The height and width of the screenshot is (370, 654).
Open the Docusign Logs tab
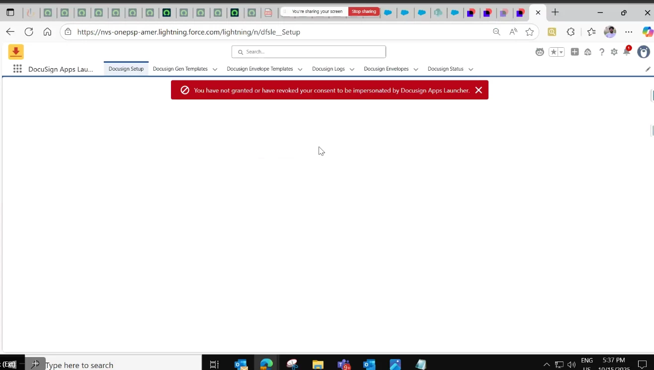click(328, 69)
